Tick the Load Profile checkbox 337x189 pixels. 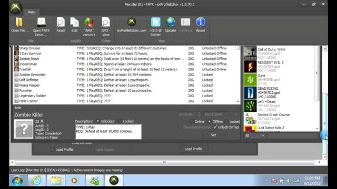coord(53,150)
